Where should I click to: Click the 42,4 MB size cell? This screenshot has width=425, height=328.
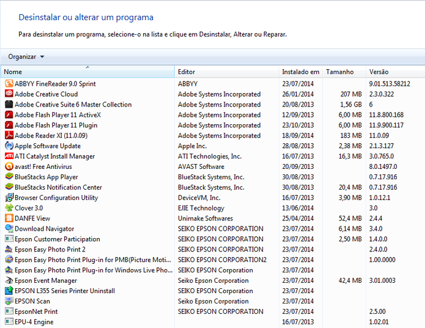pos(350,280)
